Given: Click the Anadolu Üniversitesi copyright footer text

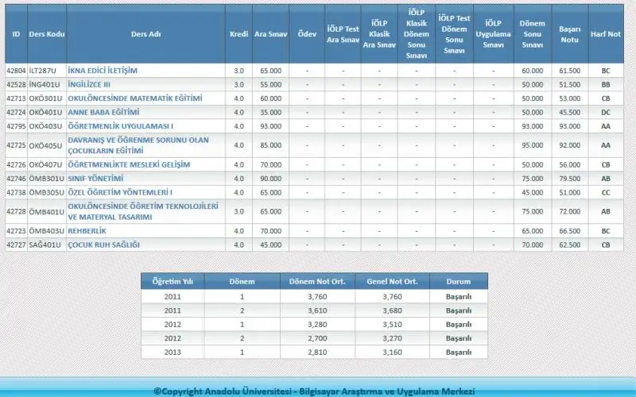Looking at the screenshot, I should click(314, 391).
